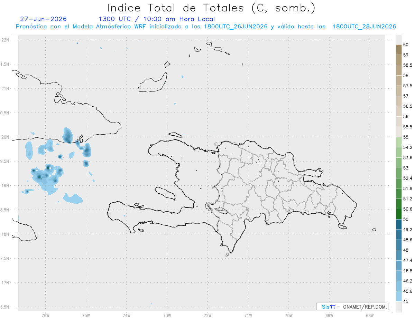Image resolution: width=415 pixels, height=320 pixels.
Task: Click the "70W" longitude label
Action: point(289,316)
